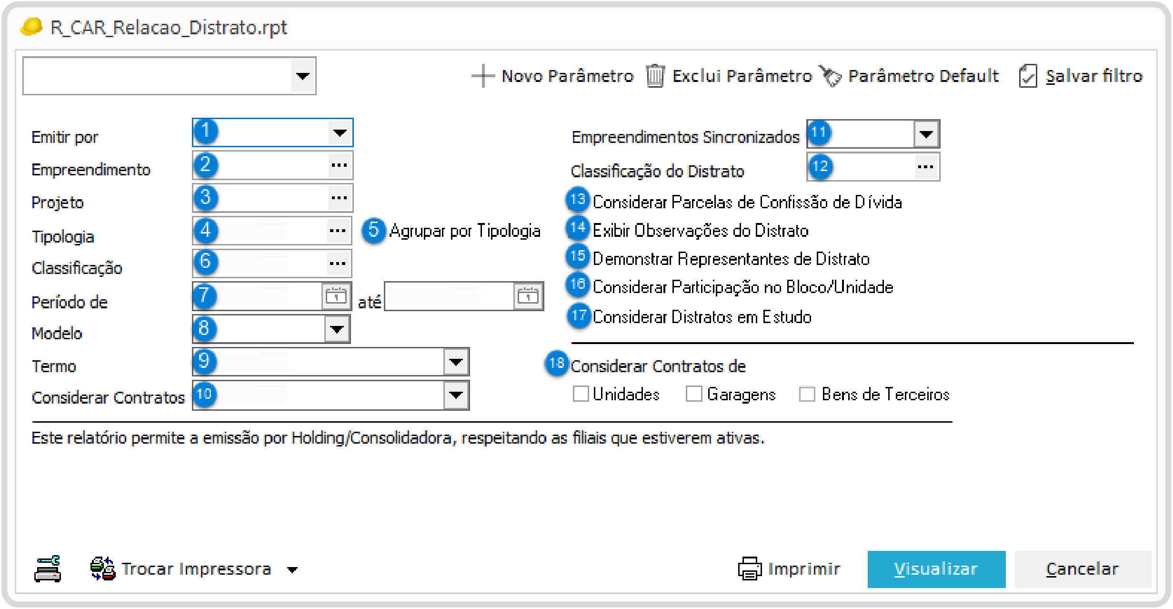This screenshot has width=1173, height=609.
Task: Open the Empreendimento lookup ellipsis button
Action: [x=339, y=165]
